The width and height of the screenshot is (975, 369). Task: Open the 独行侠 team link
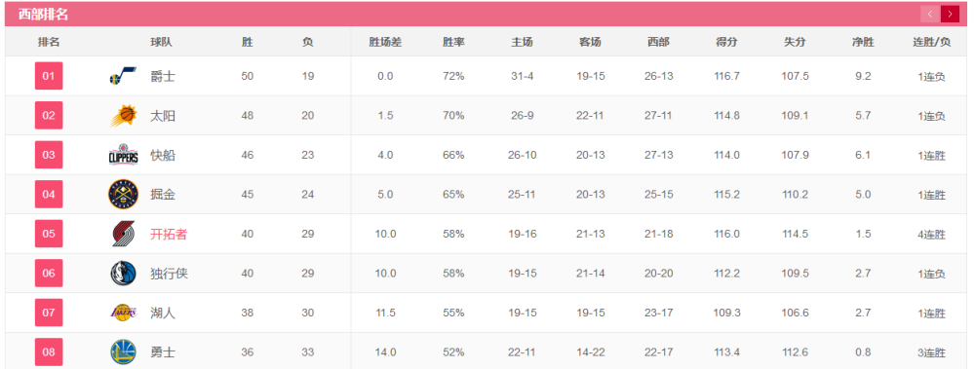[169, 274]
